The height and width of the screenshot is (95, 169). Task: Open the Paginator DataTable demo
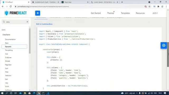(x=8, y=65)
